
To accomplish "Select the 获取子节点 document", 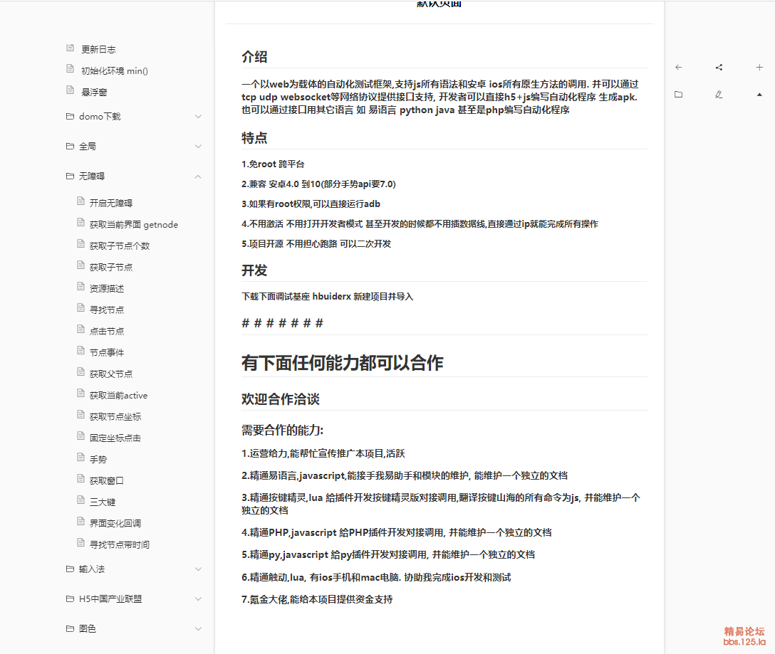I will [x=111, y=268].
